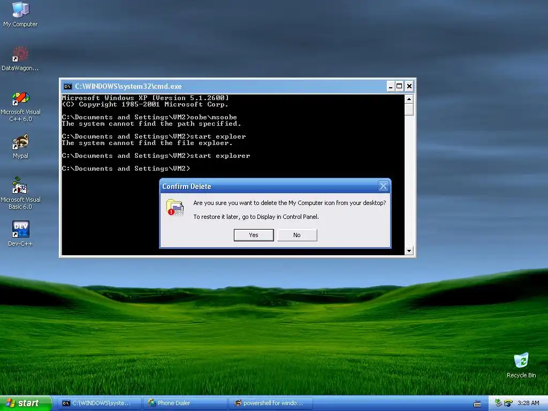548x411 pixels.
Task: Click the 'Microsoft Windows XP [Version 5.1.2600]' line
Action: (x=146, y=98)
